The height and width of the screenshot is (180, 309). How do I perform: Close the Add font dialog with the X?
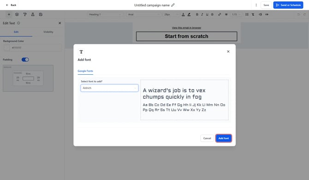pyautogui.click(x=228, y=51)
